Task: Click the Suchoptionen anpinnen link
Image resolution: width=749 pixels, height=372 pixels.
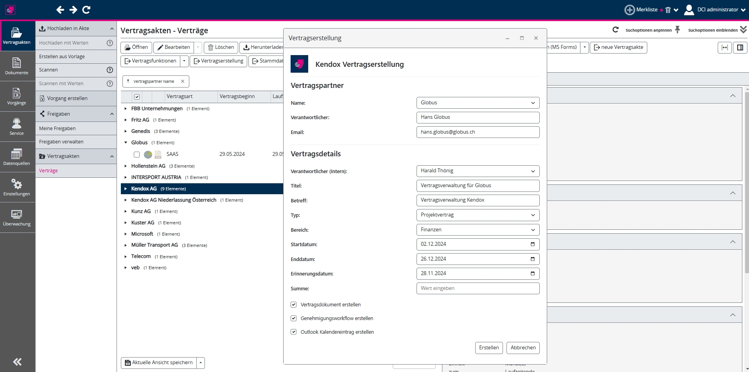Action: pyautogui.click(x=648, y=30)
